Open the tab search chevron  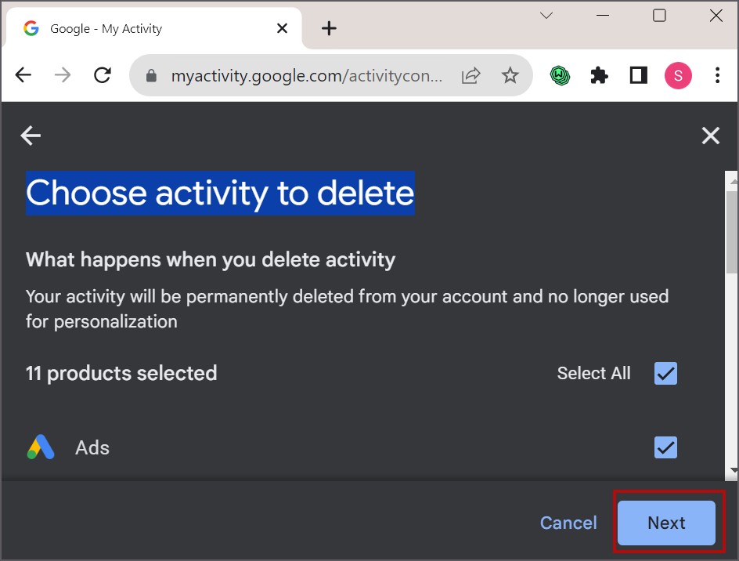coord(546,16)
